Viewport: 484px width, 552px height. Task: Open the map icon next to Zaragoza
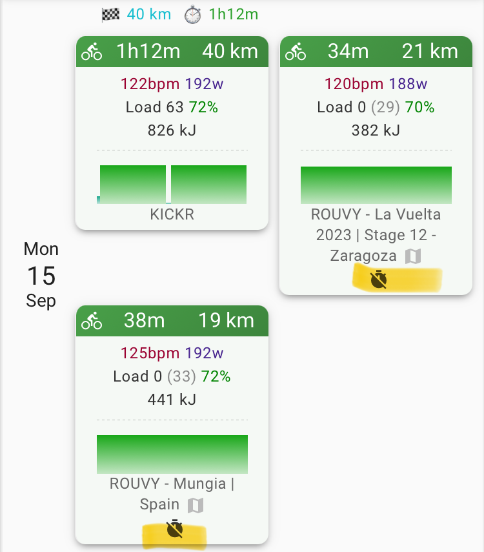tap(413, 256)
